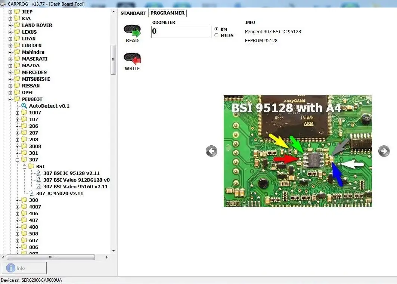The height and width of the screenshot is (284, 397).
Task: Select the 806 tree item
Action: pos(33,247)
